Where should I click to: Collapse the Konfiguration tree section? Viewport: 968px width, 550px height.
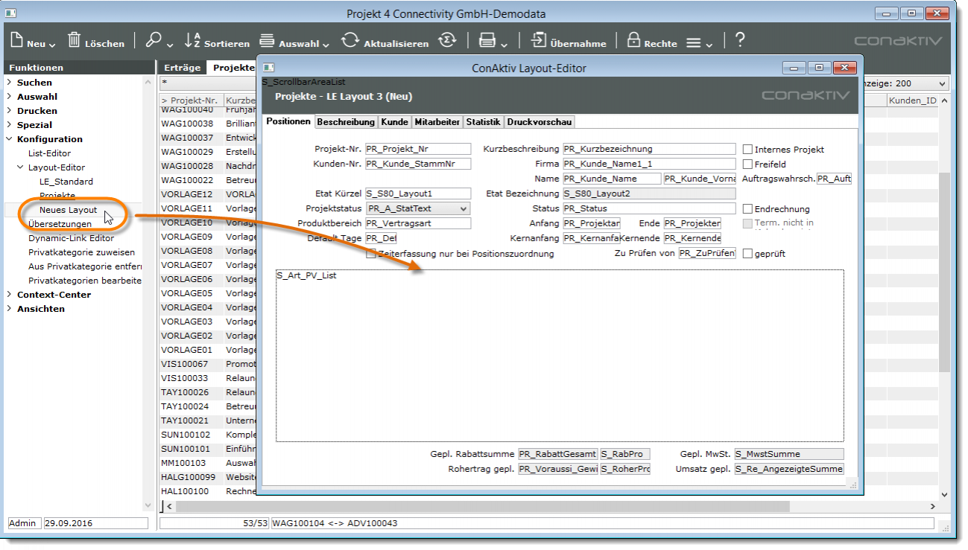tap(9, 139)
